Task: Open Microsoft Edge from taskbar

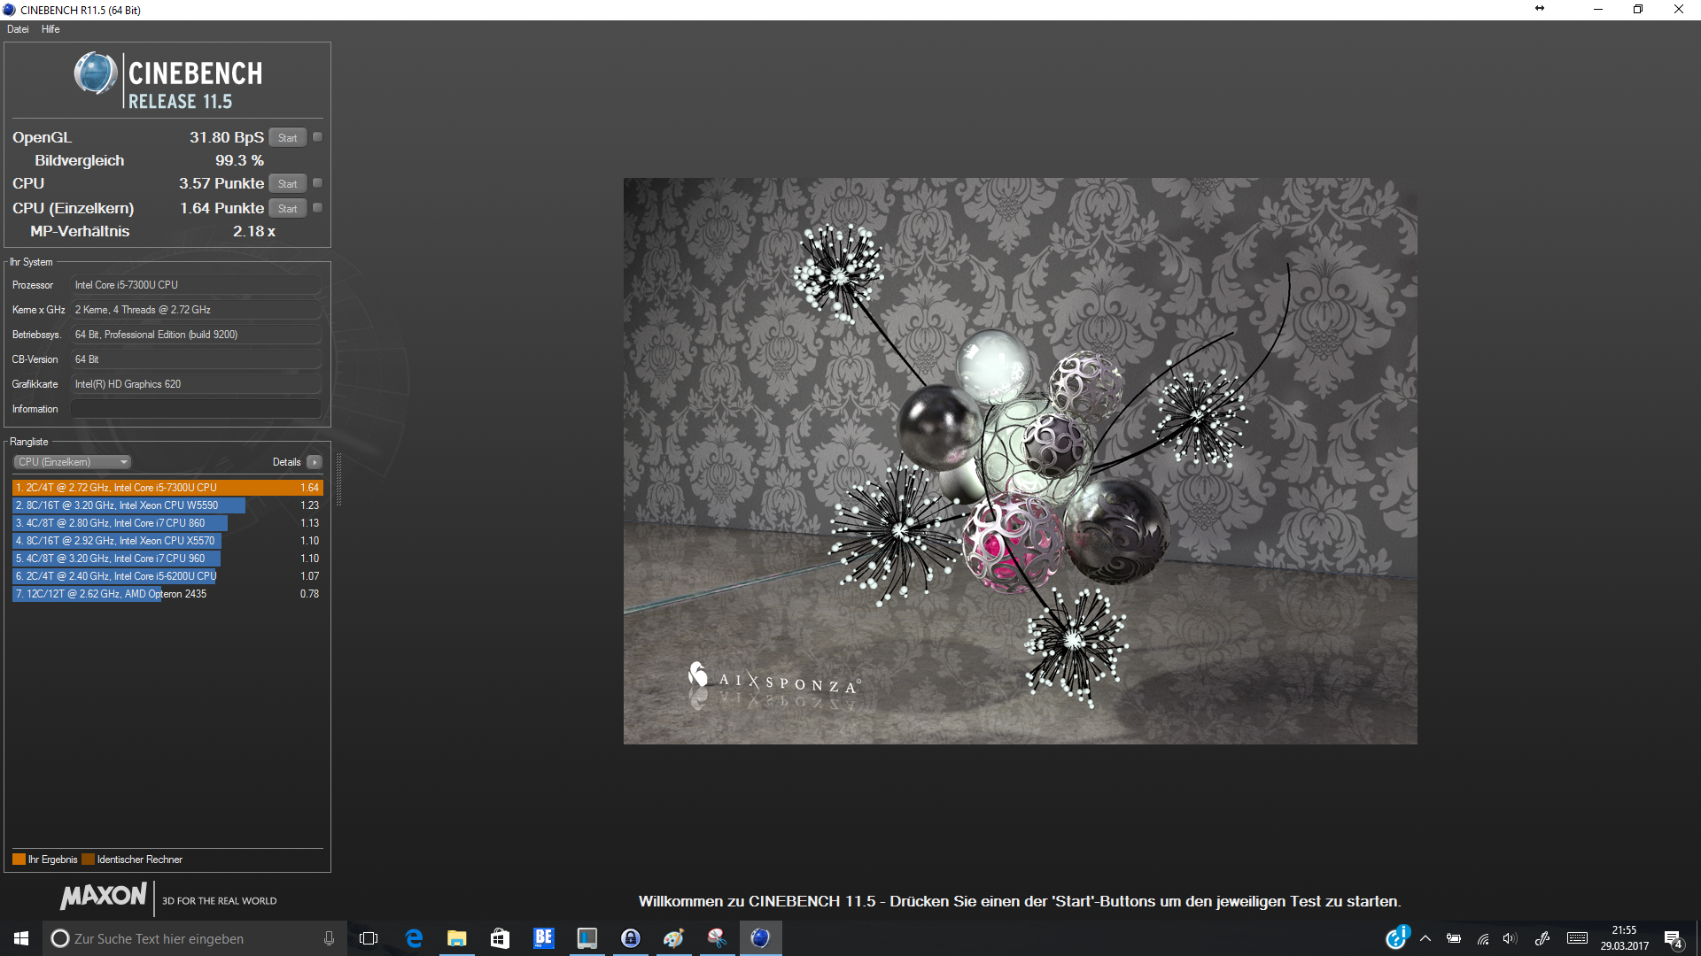Action: point(414,938)
